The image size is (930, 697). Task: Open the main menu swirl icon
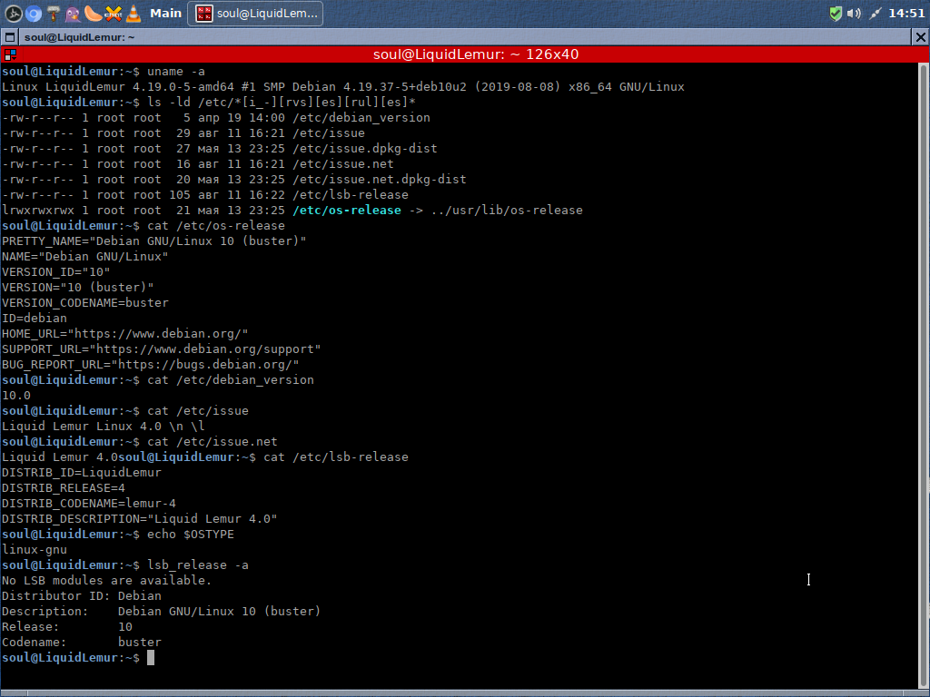pos(14,13)
